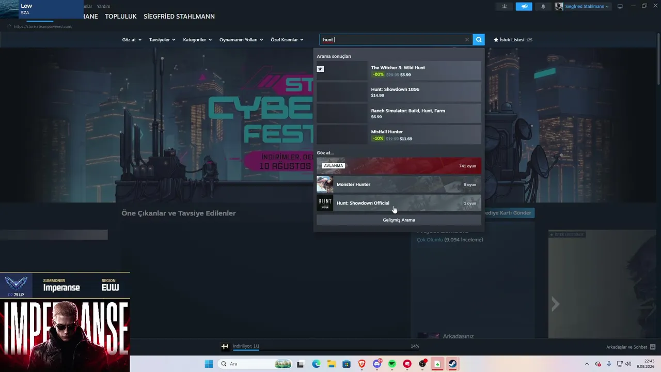Open the blue megaphone announcements button

tap(524, 7)
